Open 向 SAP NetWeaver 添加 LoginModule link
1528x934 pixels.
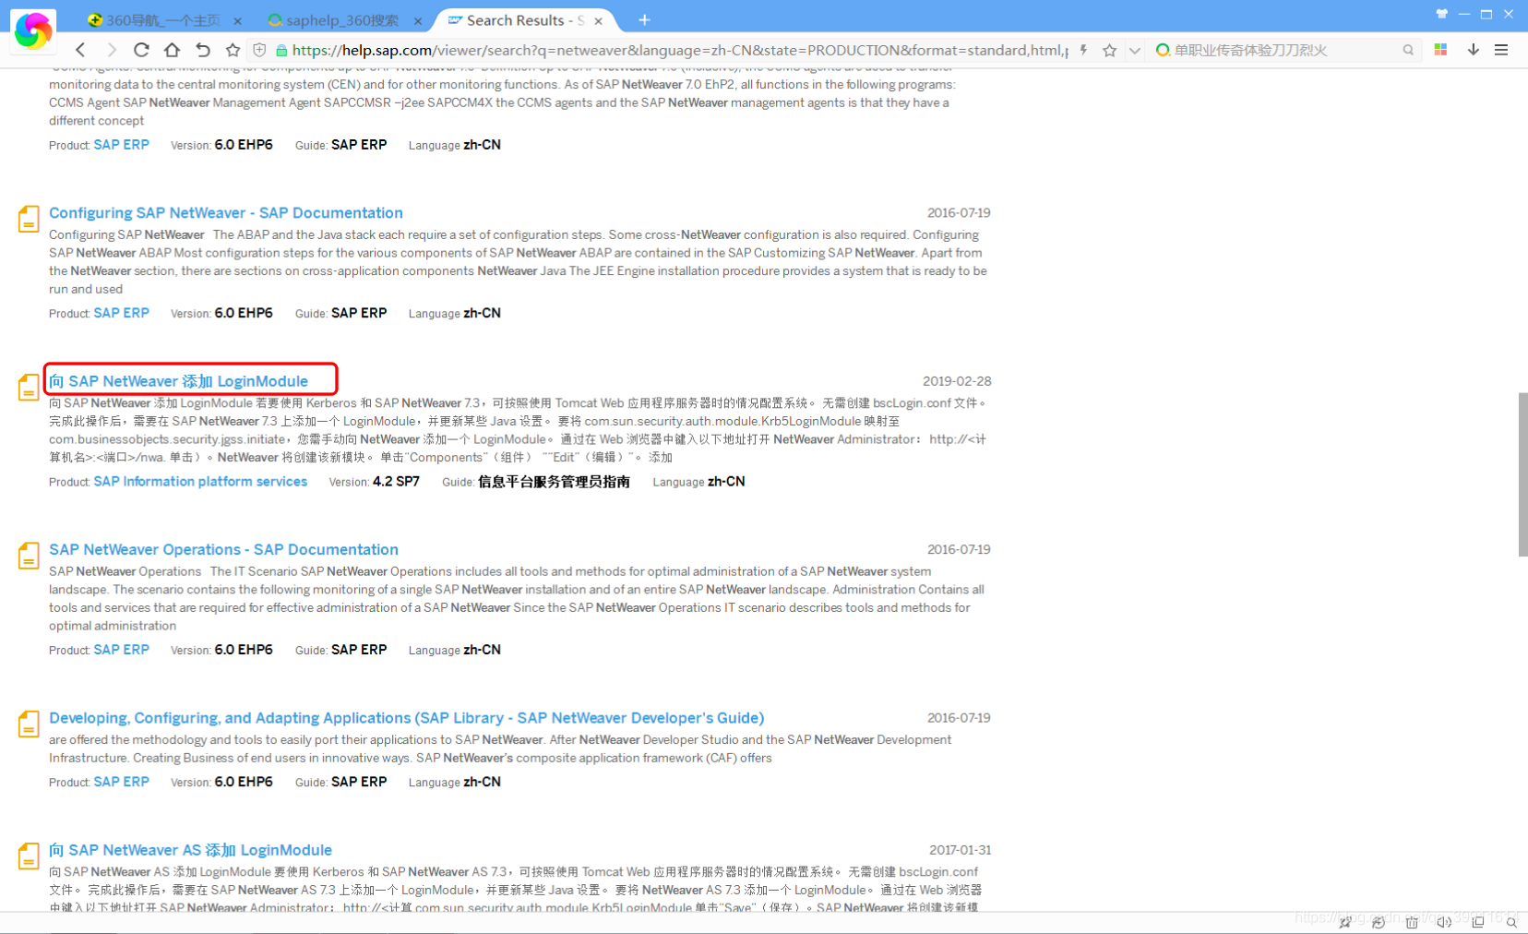179,381
